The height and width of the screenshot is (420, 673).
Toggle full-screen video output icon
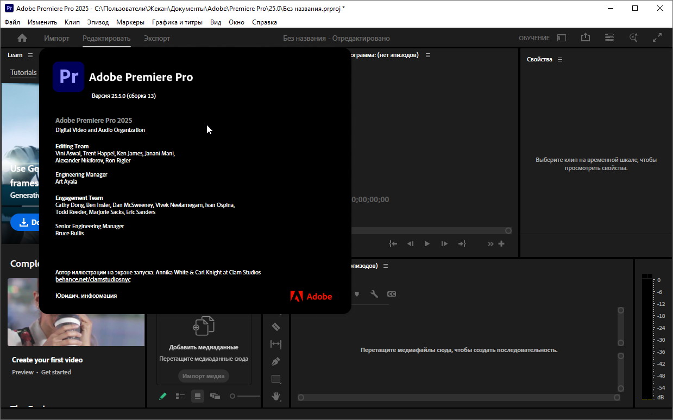657,37
